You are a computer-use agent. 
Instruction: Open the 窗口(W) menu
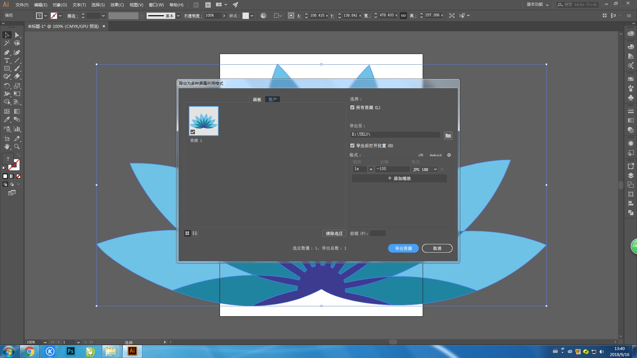pyautogui.click(x=156, y=5)
